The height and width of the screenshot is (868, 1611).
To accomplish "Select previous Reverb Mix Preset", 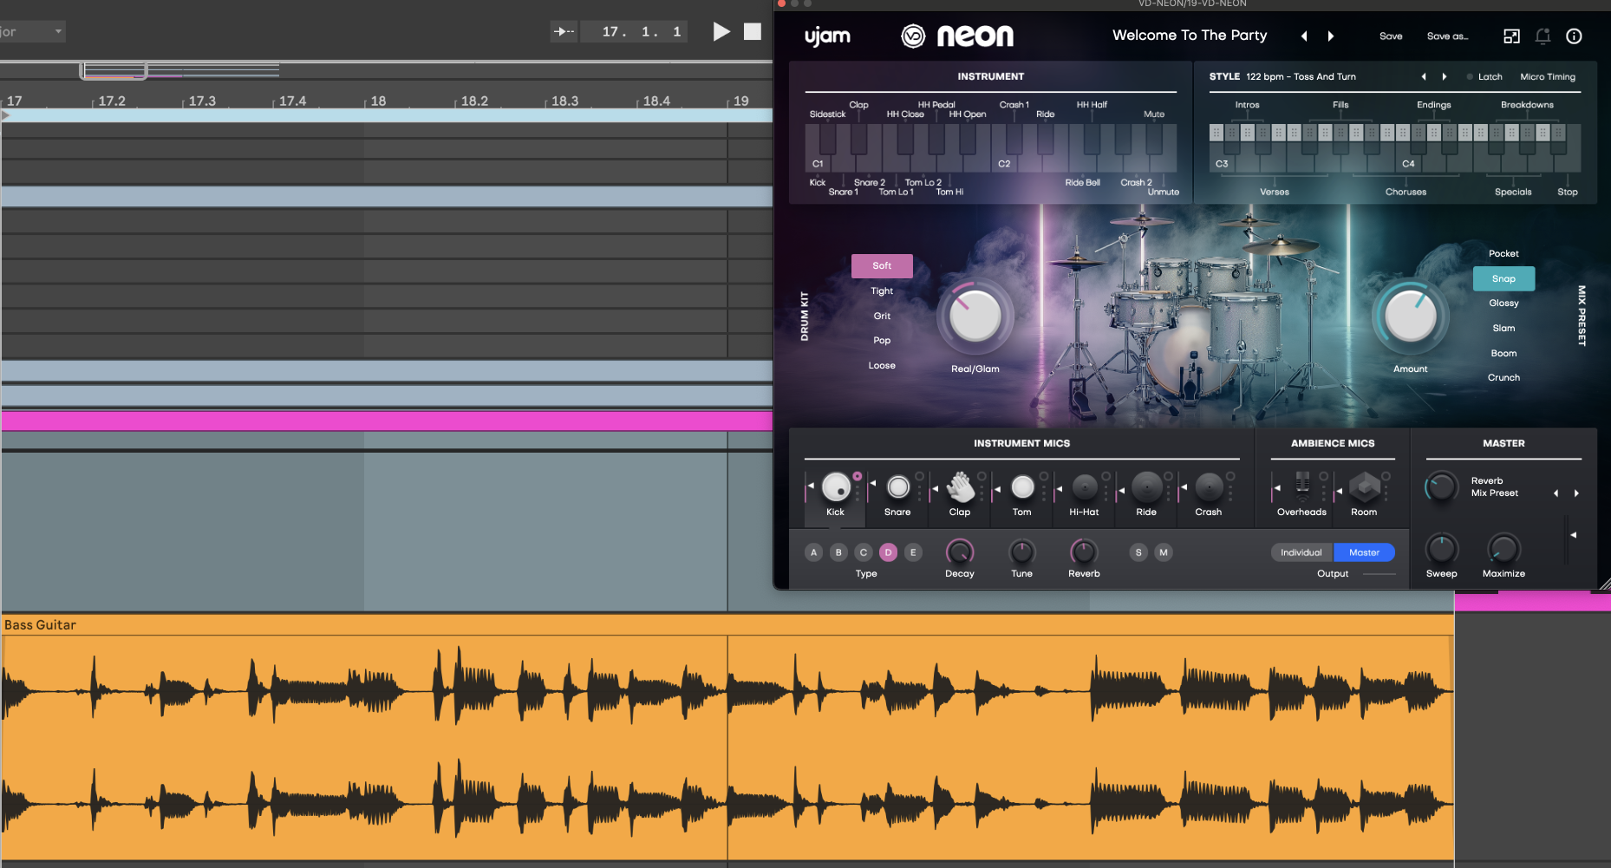I will tap(1556, 493).
